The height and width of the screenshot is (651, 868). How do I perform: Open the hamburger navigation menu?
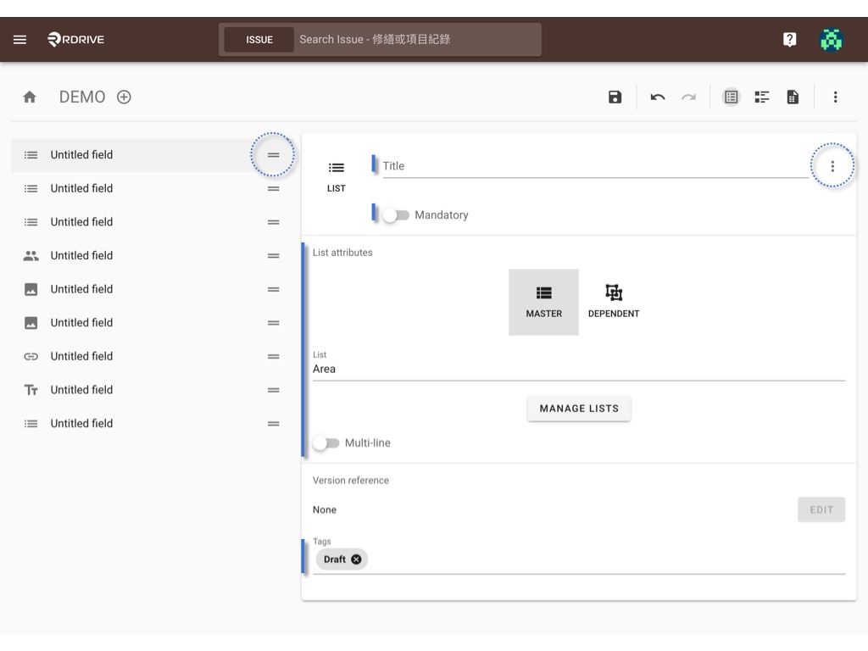click(20, 39)
